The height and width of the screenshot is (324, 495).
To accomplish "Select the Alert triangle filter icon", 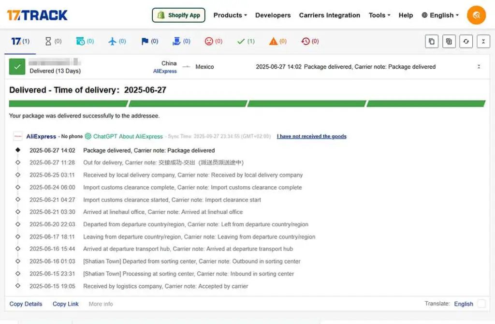I will (x=274, y=41).
